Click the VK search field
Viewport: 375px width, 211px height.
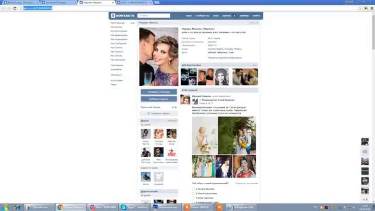click(x=154, y=16)
